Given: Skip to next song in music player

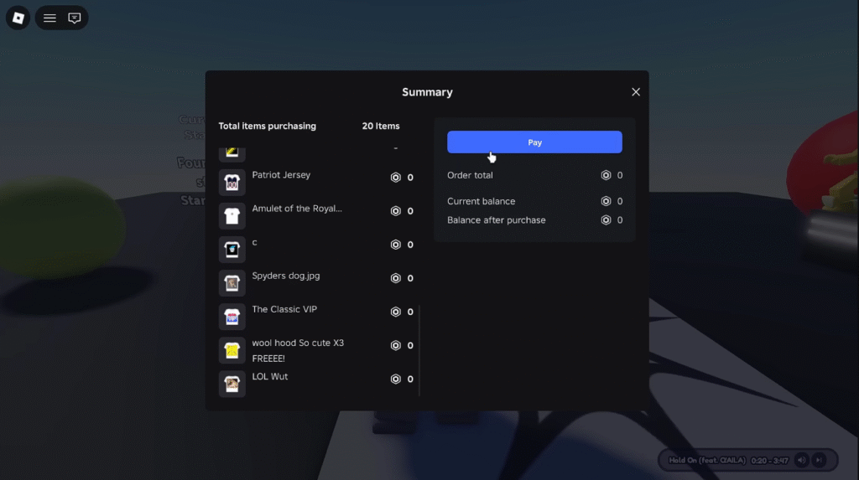Looking at the screenshot, I should tap(820, 460).
